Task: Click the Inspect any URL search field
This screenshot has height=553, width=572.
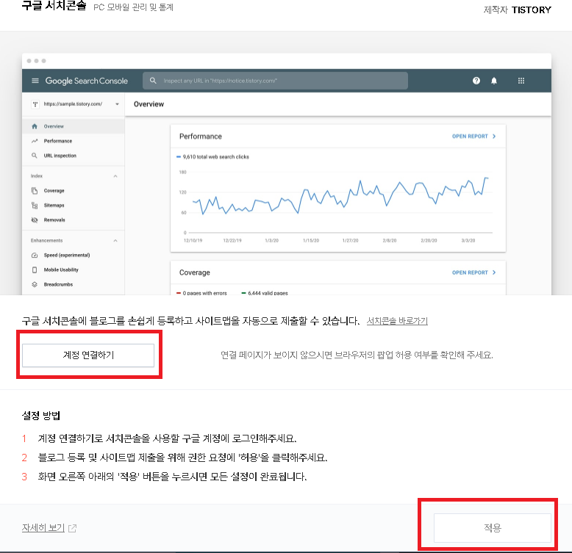Action: (275, 81)
